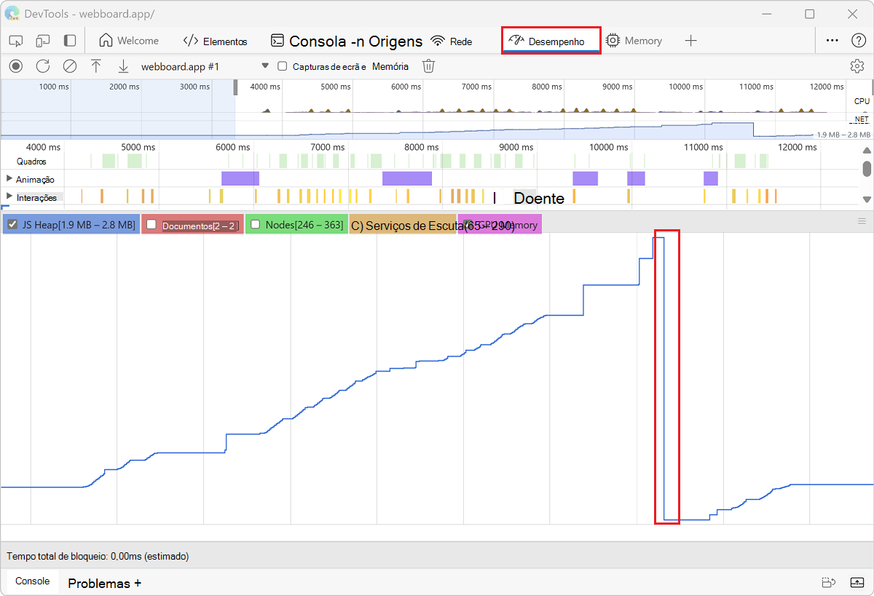Click the reload and record icon
Screen dimensions: 874x596
coord(43,66)
